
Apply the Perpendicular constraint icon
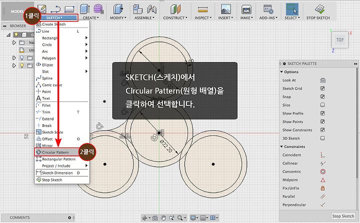[x=322, y=204]
